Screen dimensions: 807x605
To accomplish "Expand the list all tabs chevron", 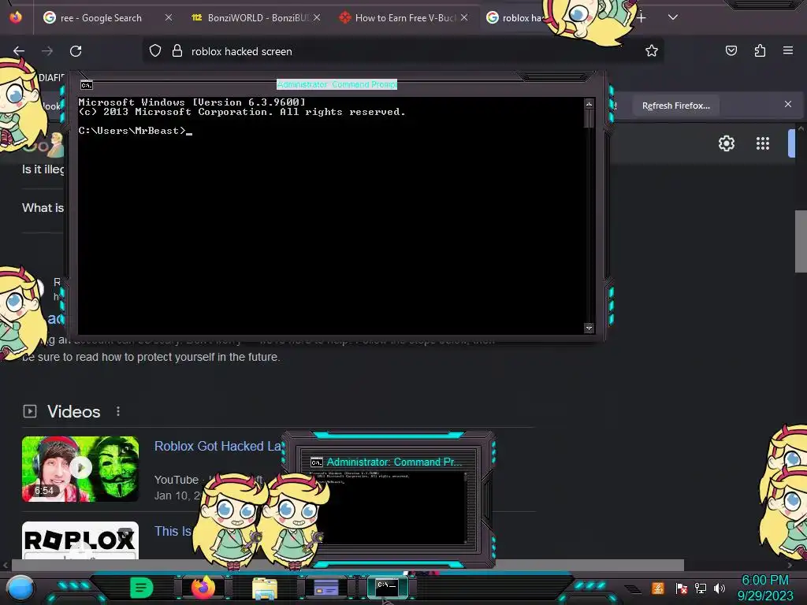I will coord(673,17).
